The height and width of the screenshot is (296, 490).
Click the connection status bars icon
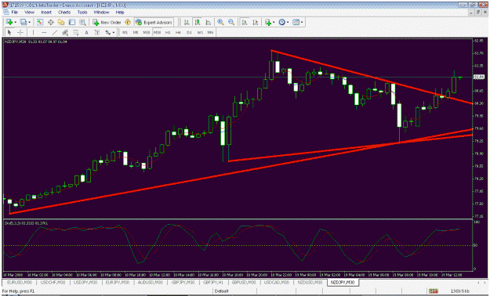pos(433,291)
